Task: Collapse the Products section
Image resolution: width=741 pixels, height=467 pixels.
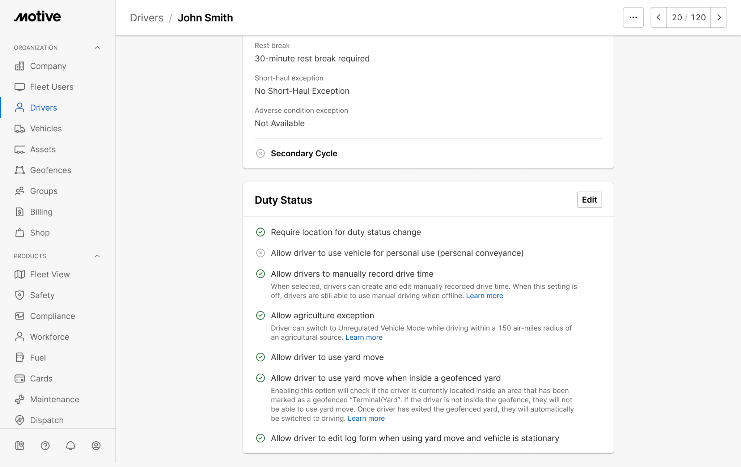Action: tap(97, 256)
